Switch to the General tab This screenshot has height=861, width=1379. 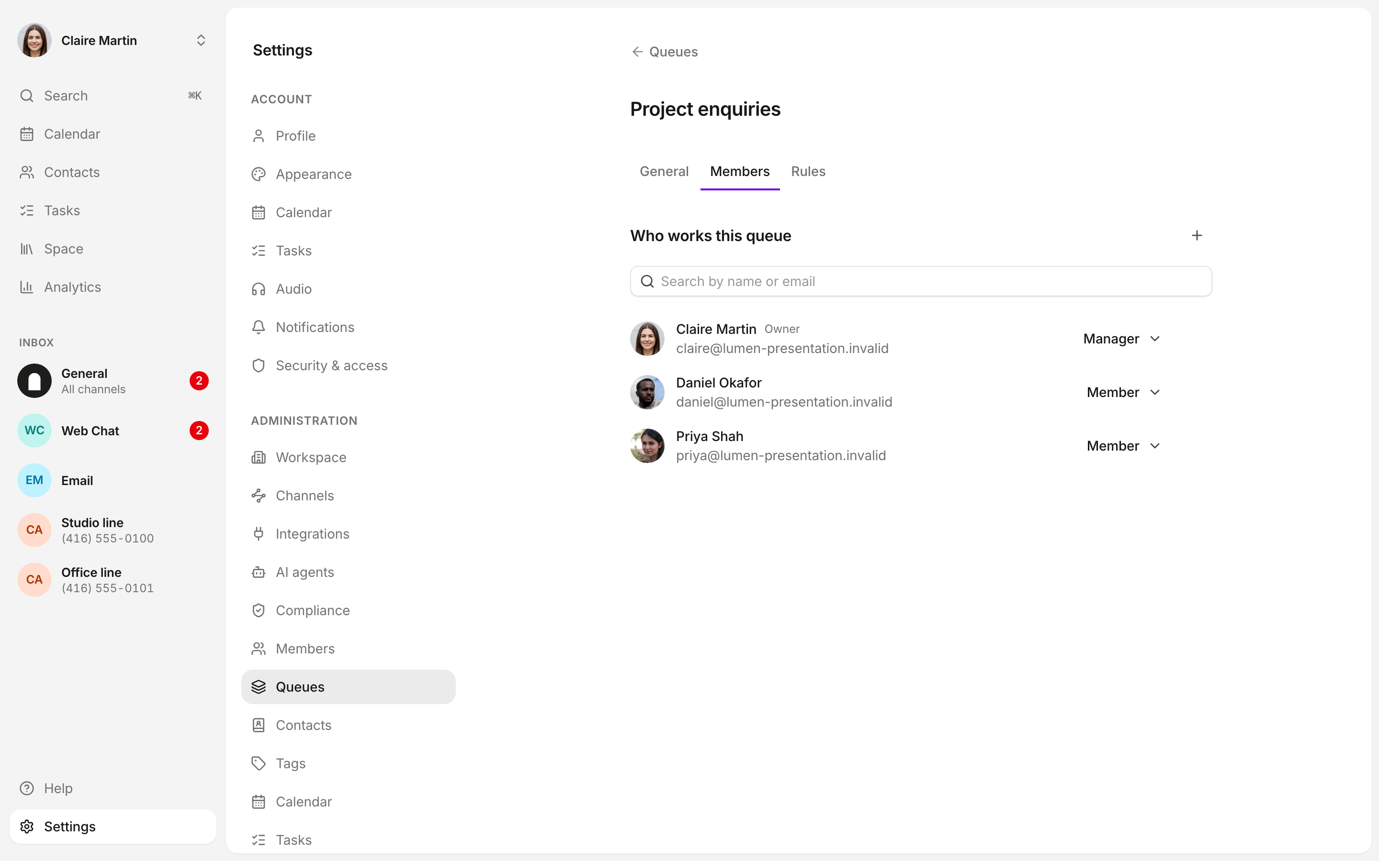click(664, 171)
